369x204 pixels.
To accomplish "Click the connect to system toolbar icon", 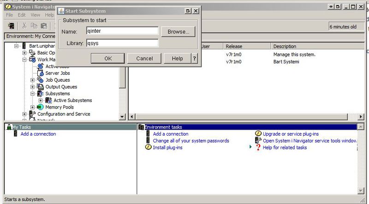I will point(11,26).
